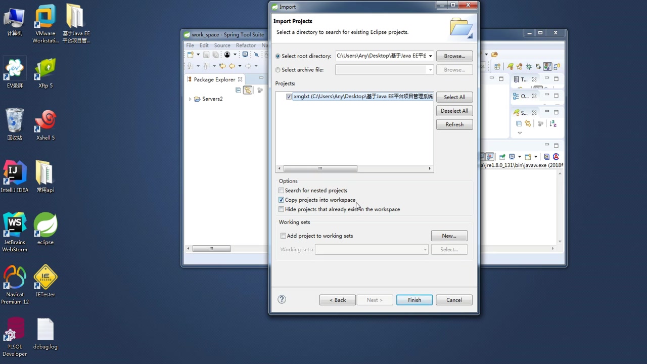Image resolution: width=647 pixels, height=364 pixels.
Task: Open the File menu in Spring Tool Suite
Action: tap(190, 45)
